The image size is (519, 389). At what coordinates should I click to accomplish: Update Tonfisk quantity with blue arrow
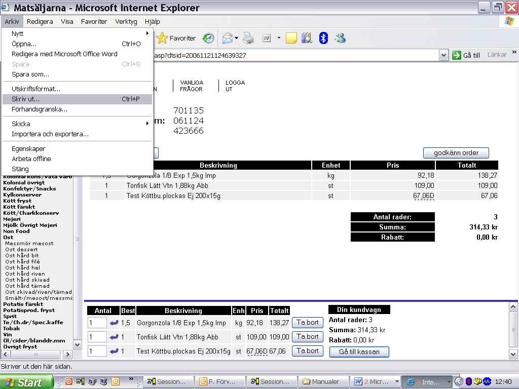[x=114, y=337]
